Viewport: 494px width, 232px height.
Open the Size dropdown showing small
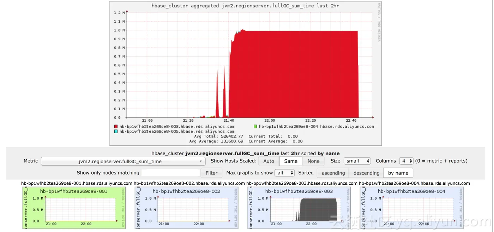(357, 161)
